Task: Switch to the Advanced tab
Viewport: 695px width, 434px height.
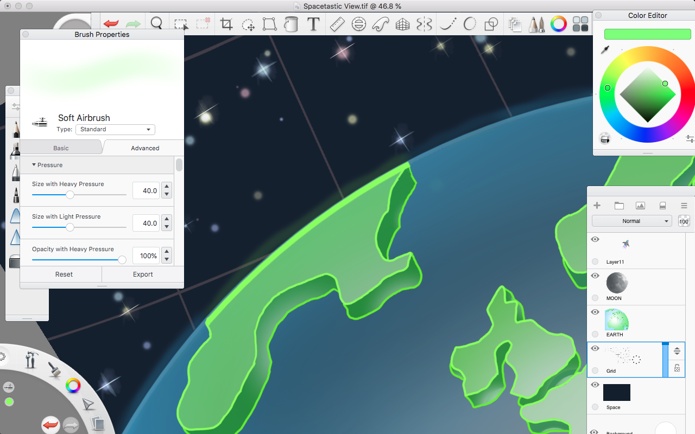Action: (x=145, y=148)
